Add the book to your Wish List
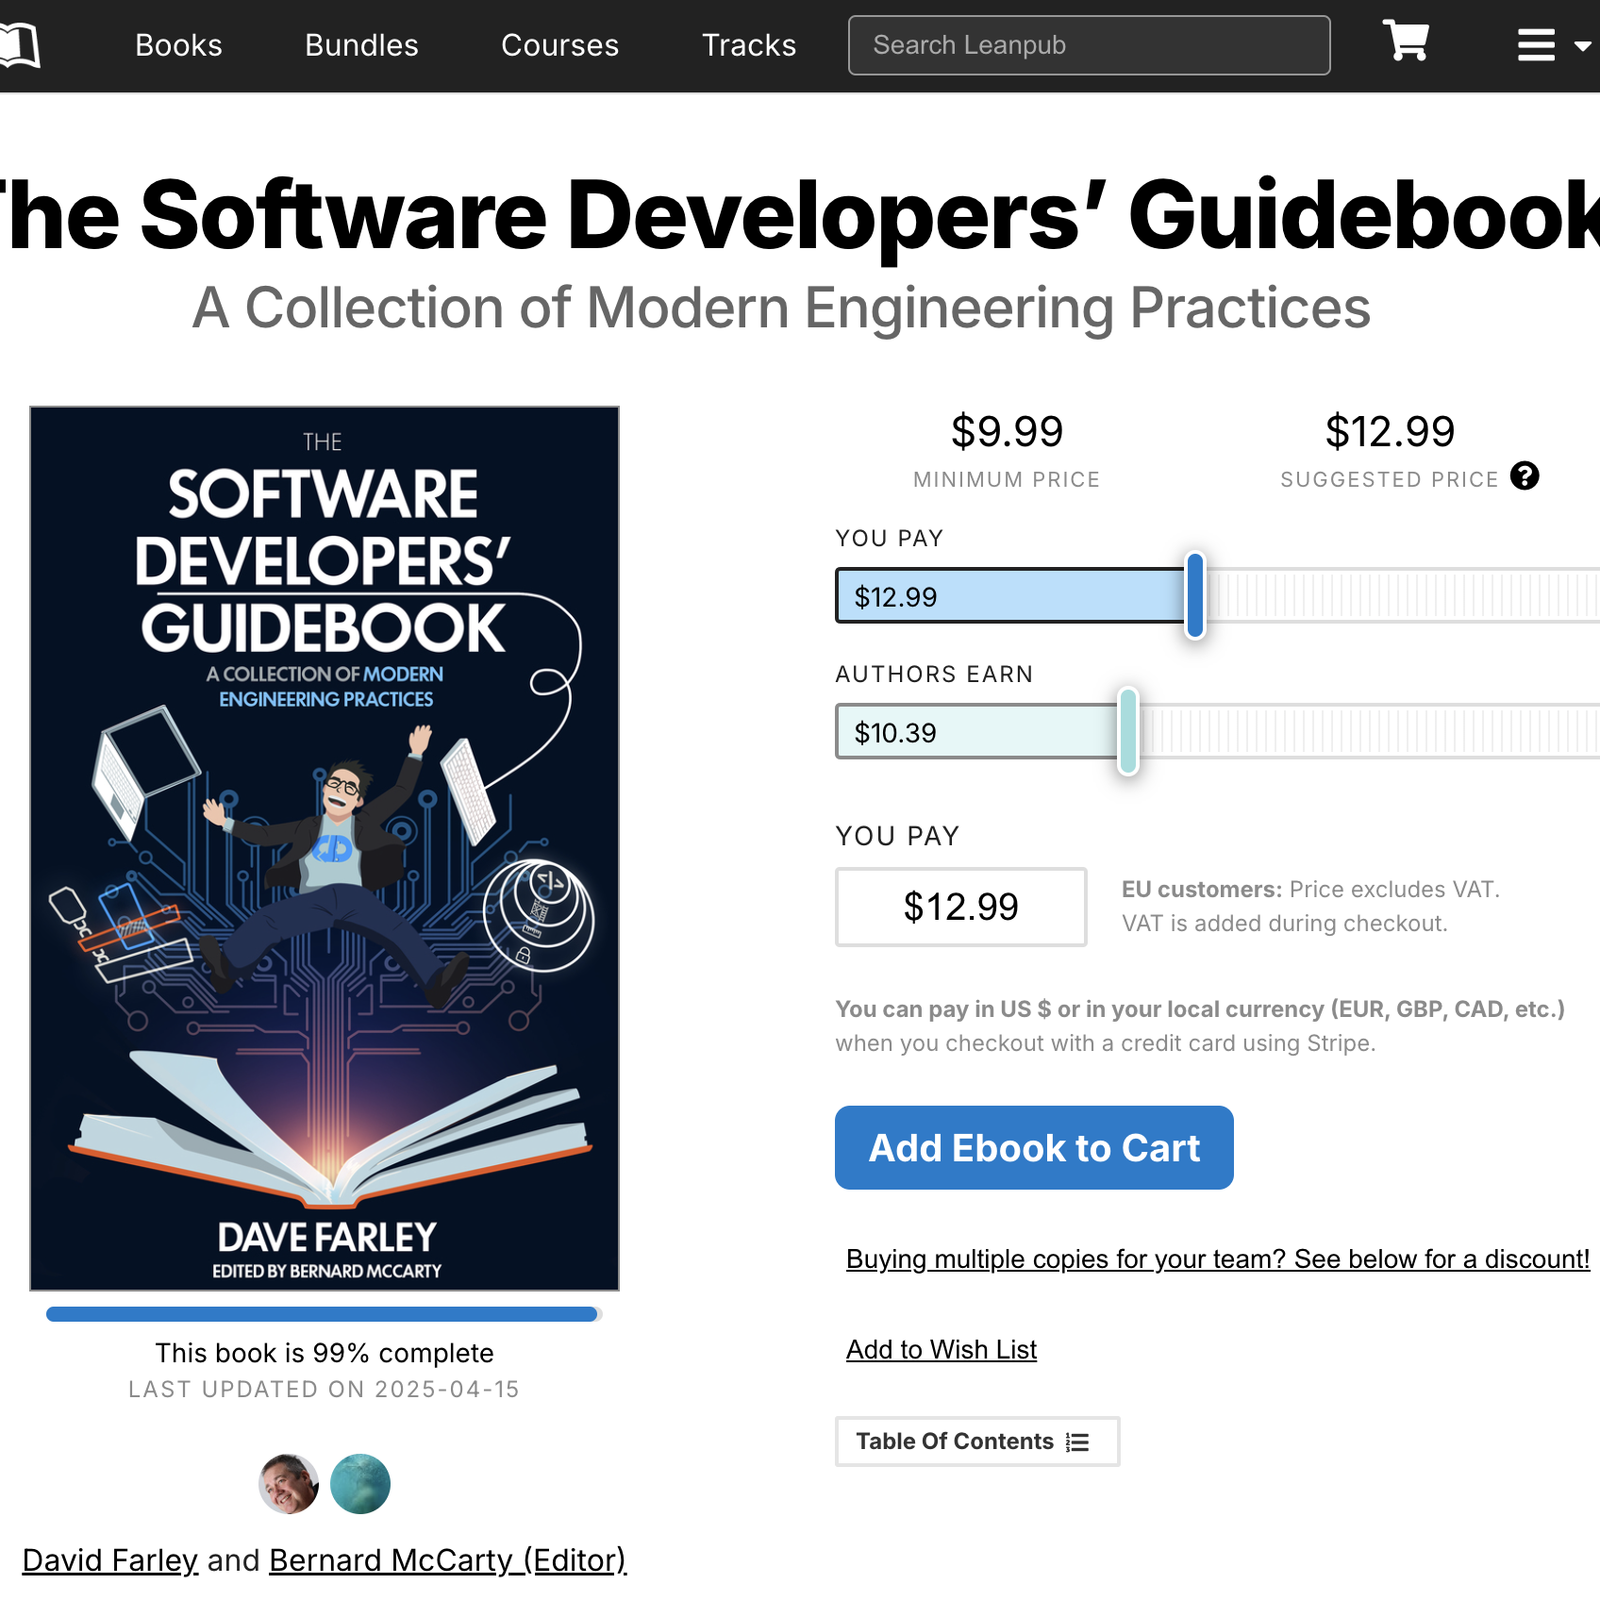1600x1600 pixels. pyautogui.click(x=941, y=1349)
